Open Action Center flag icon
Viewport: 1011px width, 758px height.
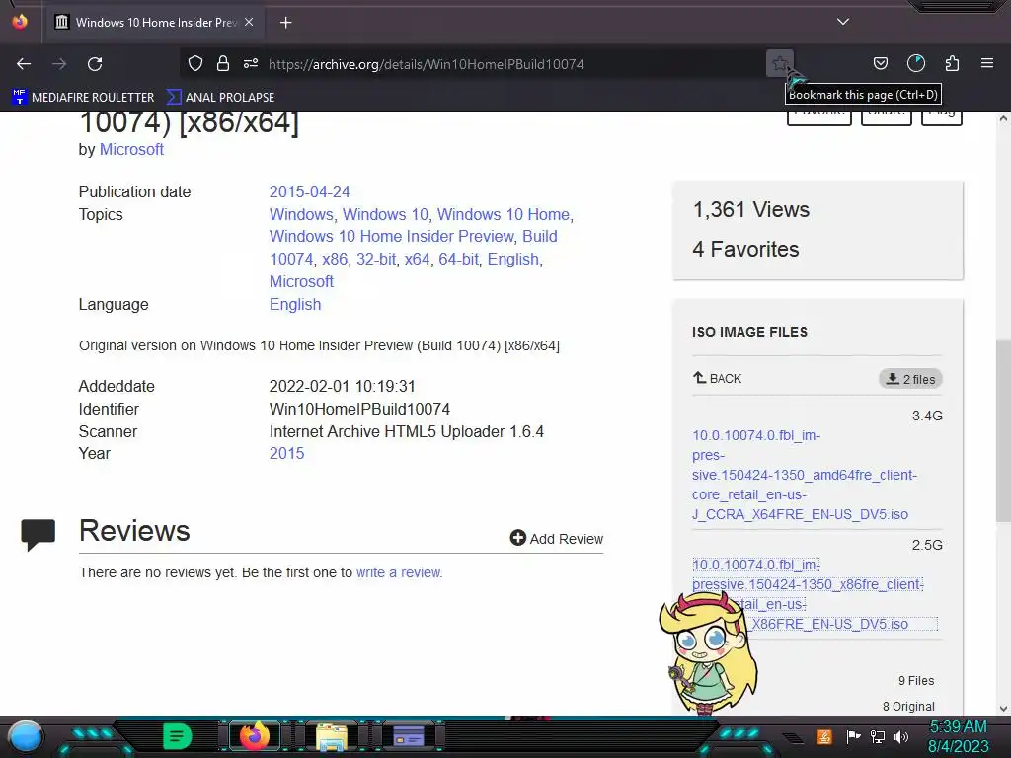[x=853, y=736]
